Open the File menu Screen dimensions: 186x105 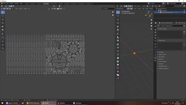pos(4,3)
